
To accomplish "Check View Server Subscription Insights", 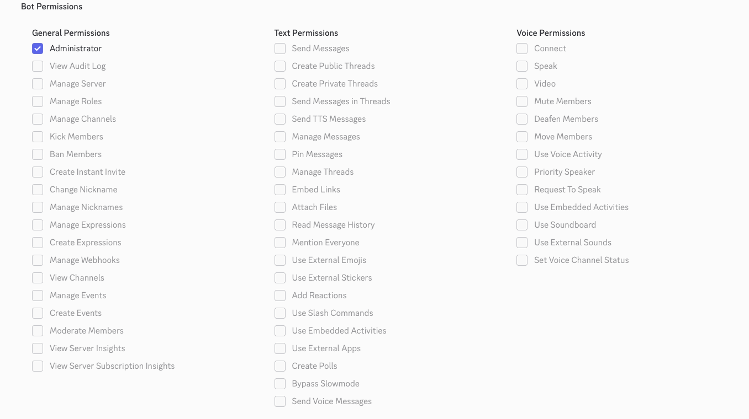I will tap(38, 366).
